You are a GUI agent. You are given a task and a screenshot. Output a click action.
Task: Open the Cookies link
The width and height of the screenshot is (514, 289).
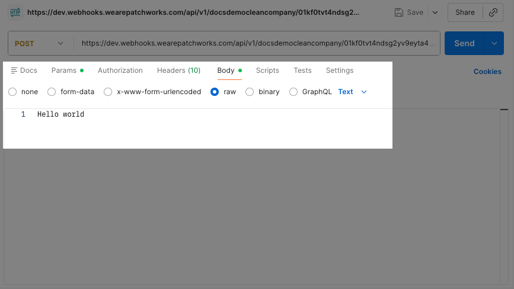click(x=487, y=72)
